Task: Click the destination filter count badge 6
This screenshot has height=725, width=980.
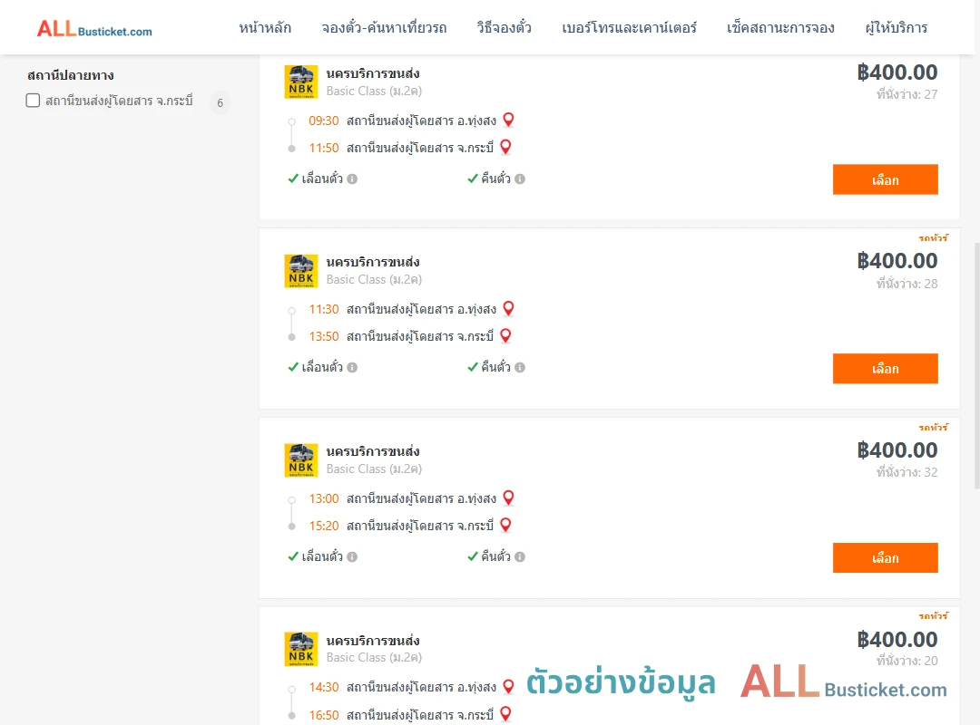Action: pos(220,103)
